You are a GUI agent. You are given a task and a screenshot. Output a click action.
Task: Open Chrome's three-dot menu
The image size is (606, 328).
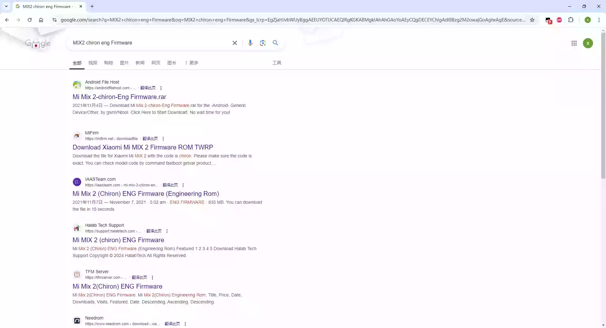click(599, 20)
